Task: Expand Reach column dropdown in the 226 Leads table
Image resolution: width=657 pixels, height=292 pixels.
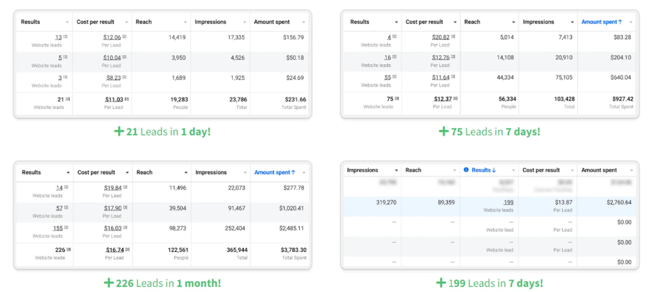Action: [x=185, y=173]
